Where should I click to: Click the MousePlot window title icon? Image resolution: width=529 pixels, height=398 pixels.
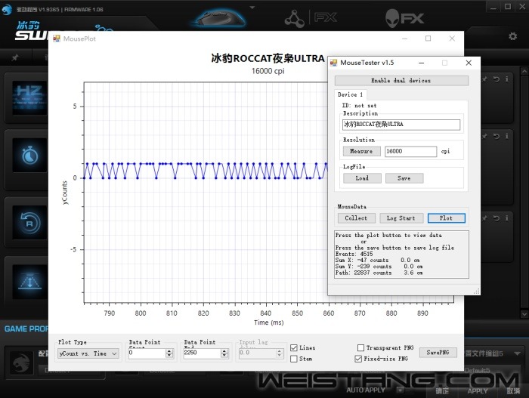coord(57,39)
